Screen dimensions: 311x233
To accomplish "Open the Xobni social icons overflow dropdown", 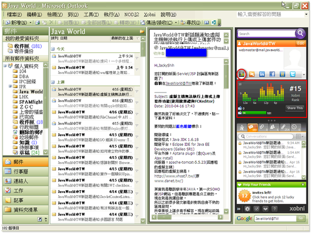I will click(x=304, y=74).
